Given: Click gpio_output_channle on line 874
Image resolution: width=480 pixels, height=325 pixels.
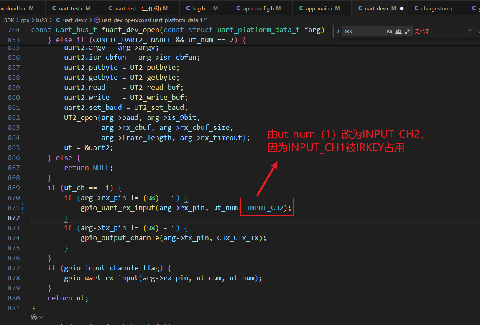Looking at the screenshot, I should 120,238.
